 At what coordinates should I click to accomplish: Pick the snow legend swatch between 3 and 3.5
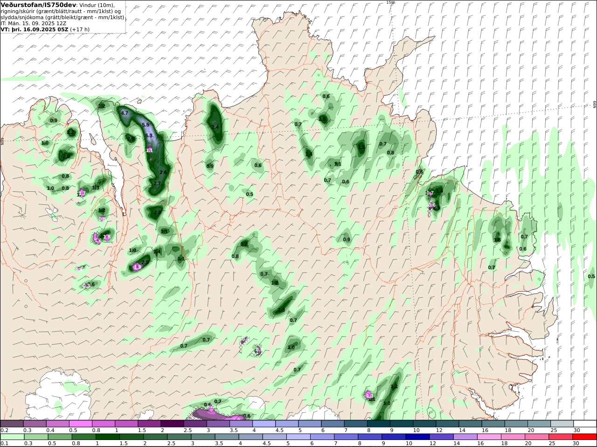click(x=218, y=424)
